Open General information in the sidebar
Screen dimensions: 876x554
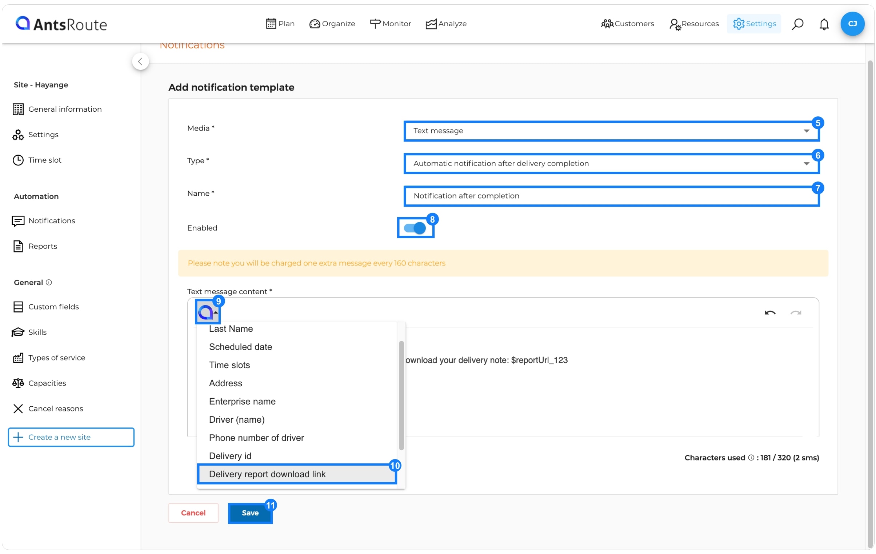coord(57,109)
